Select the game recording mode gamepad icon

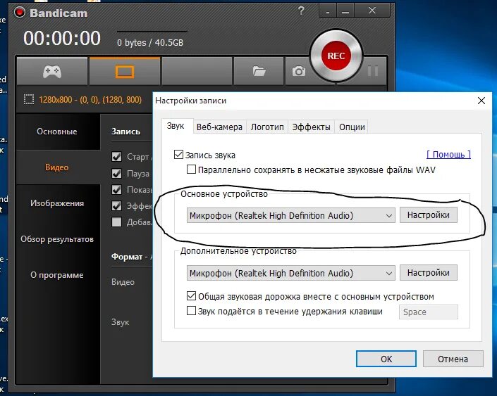(x=52, y=72)
